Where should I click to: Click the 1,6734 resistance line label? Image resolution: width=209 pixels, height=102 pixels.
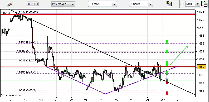pos(6,13)
